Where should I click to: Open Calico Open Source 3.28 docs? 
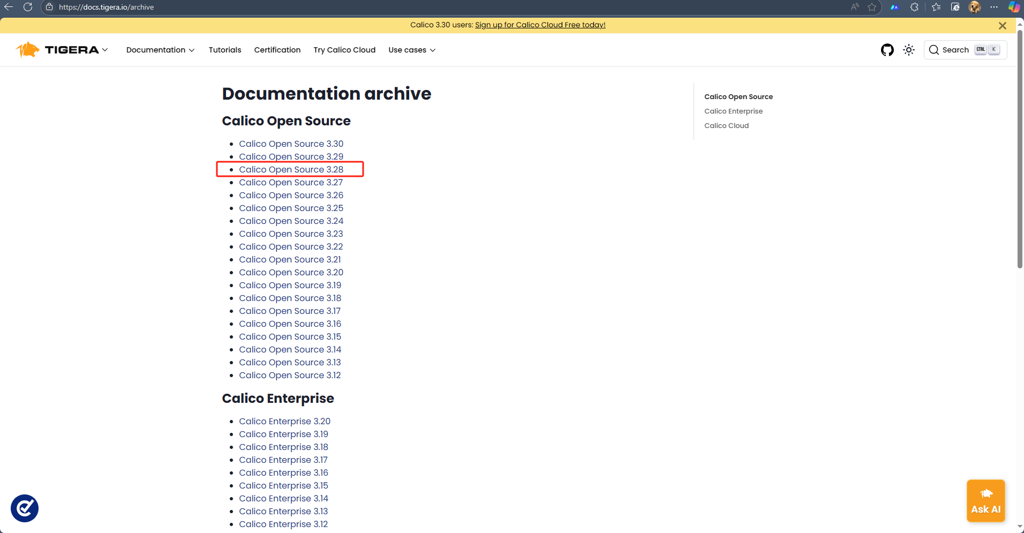tap(291, 169)
